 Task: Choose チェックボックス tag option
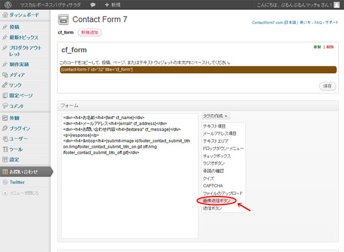[x=217, y=156]
